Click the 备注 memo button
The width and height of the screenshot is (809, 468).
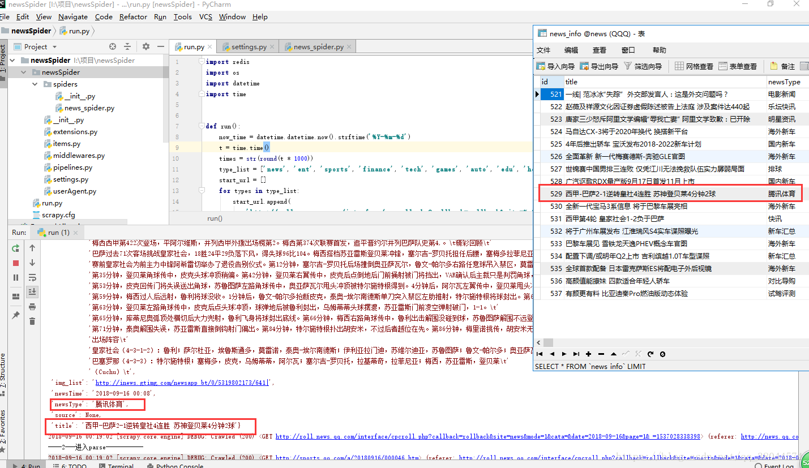[782, 66]
